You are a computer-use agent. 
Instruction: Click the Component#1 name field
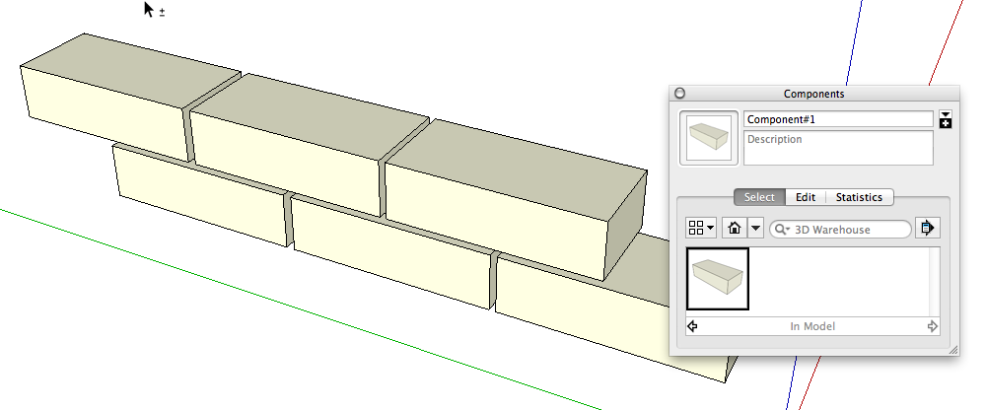(x=837, y=119)
